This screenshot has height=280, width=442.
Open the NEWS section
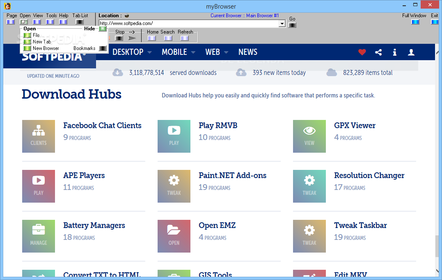tap(248, 52)
